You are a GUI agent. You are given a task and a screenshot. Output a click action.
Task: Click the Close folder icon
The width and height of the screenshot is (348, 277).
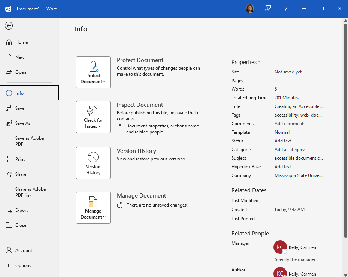(9, 225)
